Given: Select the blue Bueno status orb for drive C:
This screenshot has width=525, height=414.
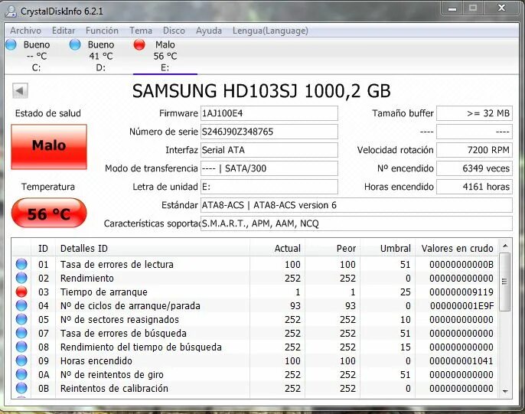Looking at the screenshot, I should (x=11, y=44).
